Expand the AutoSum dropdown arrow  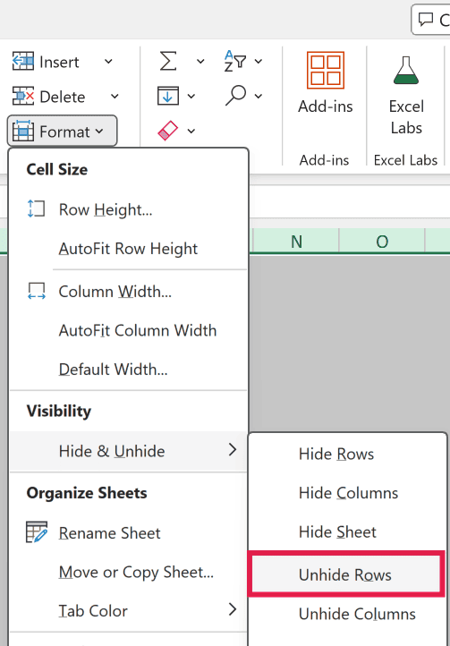[200, 62]
